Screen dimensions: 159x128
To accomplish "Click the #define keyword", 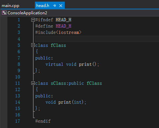I will tap(44, 26).
